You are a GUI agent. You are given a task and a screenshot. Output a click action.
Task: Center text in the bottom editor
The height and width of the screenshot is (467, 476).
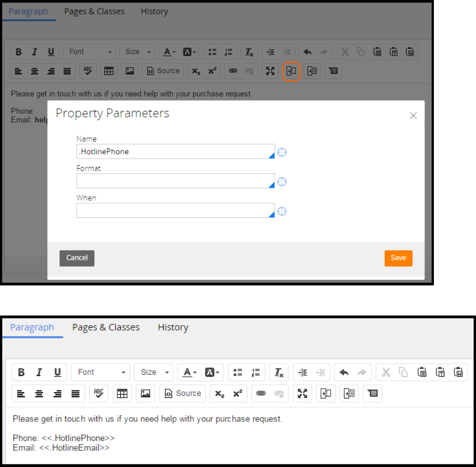[39, 394]
